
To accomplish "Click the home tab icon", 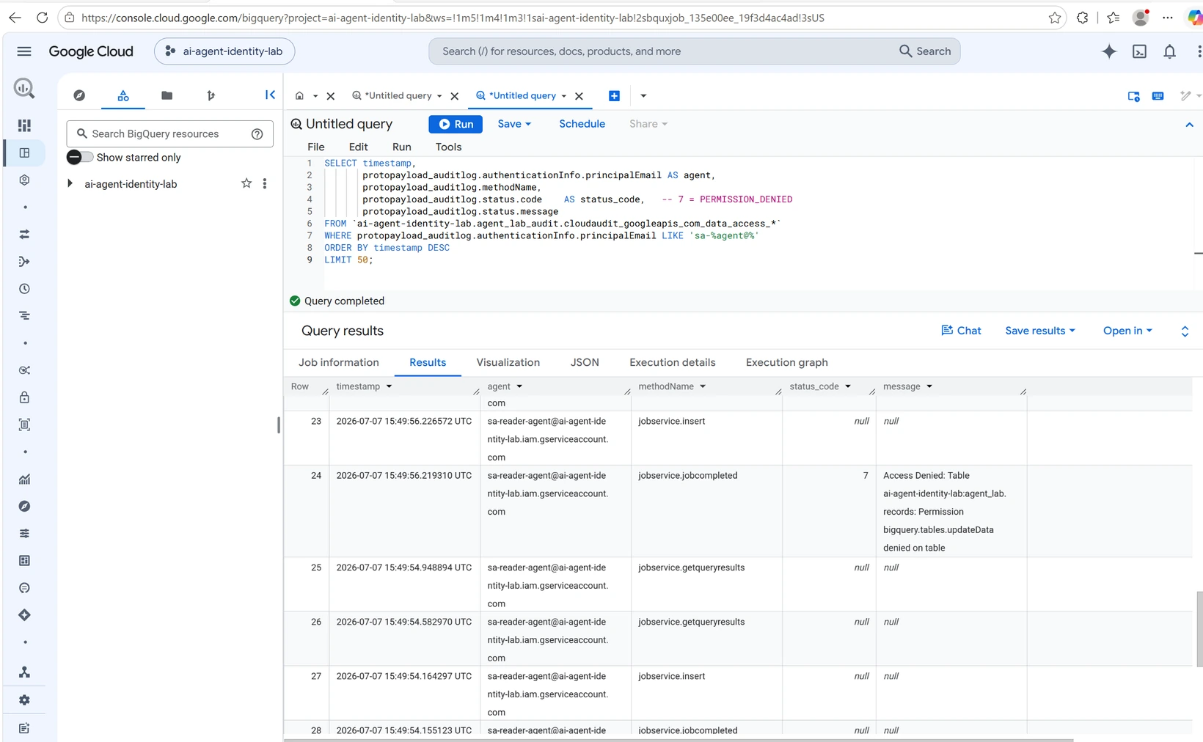I will [x=299, y=96].
